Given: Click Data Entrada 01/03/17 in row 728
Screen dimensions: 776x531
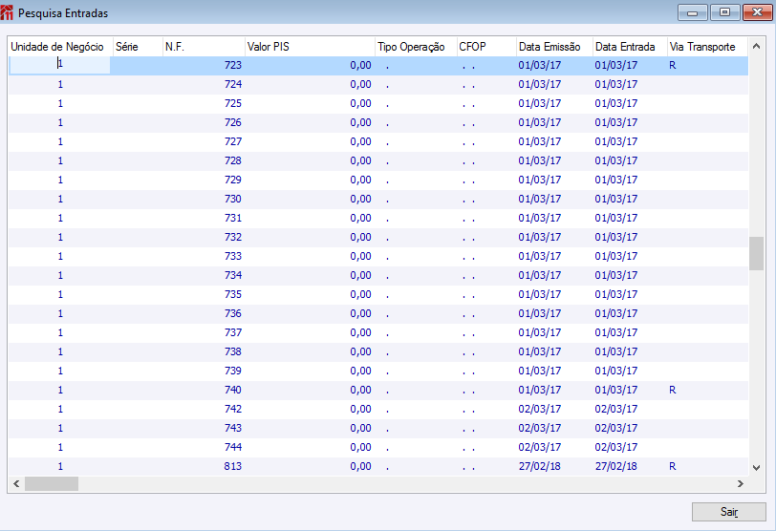Looking at the screenshot, I should coord(616,161).
